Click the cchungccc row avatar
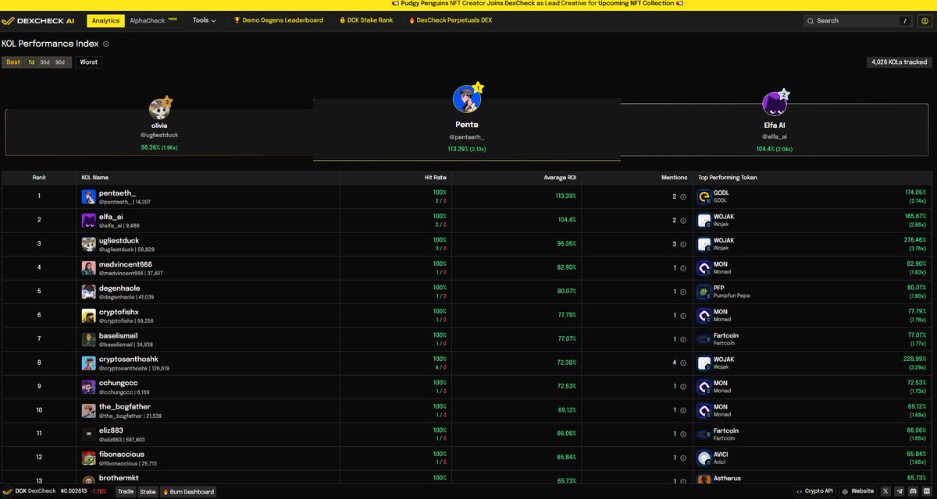The width and height of the screenshot is (937, 499). pyautogui.click(x=88, y=387)
